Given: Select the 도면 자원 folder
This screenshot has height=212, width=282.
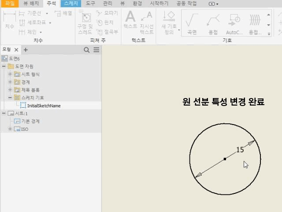Looking at the screenshot, I should click(x=21, y=67).
